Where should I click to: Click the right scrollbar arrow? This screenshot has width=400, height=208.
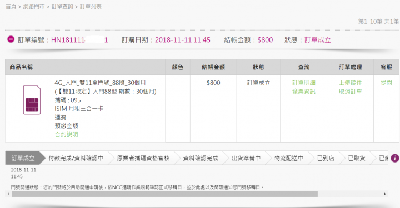[x=385, y=194]
